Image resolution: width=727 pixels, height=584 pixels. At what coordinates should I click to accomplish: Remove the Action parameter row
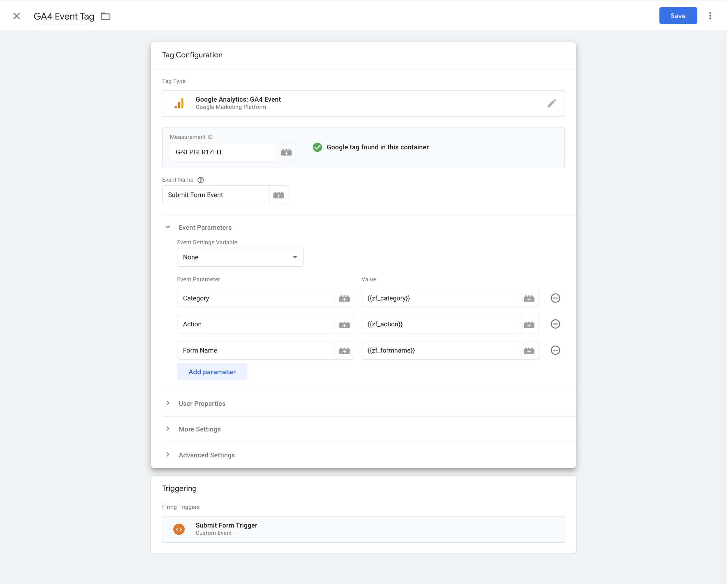point(555,324)
